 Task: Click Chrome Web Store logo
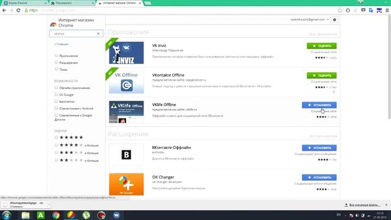(53, 24)
